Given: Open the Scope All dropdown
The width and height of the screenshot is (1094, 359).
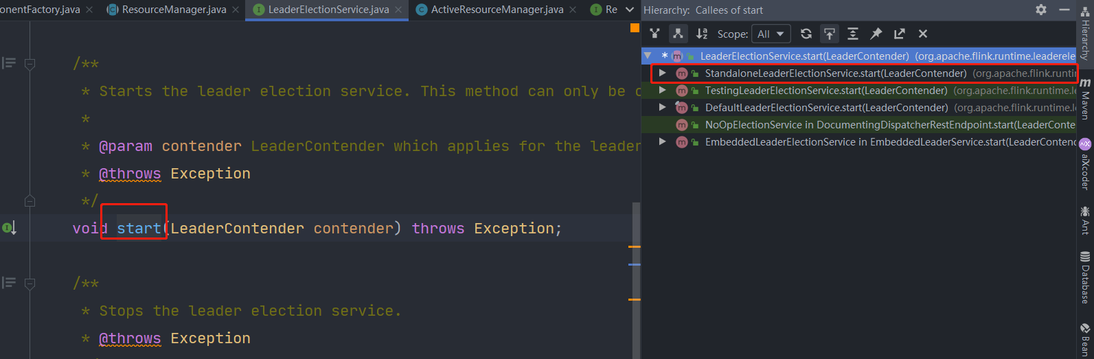Looking at the screenshot, I should pos(771,34).
